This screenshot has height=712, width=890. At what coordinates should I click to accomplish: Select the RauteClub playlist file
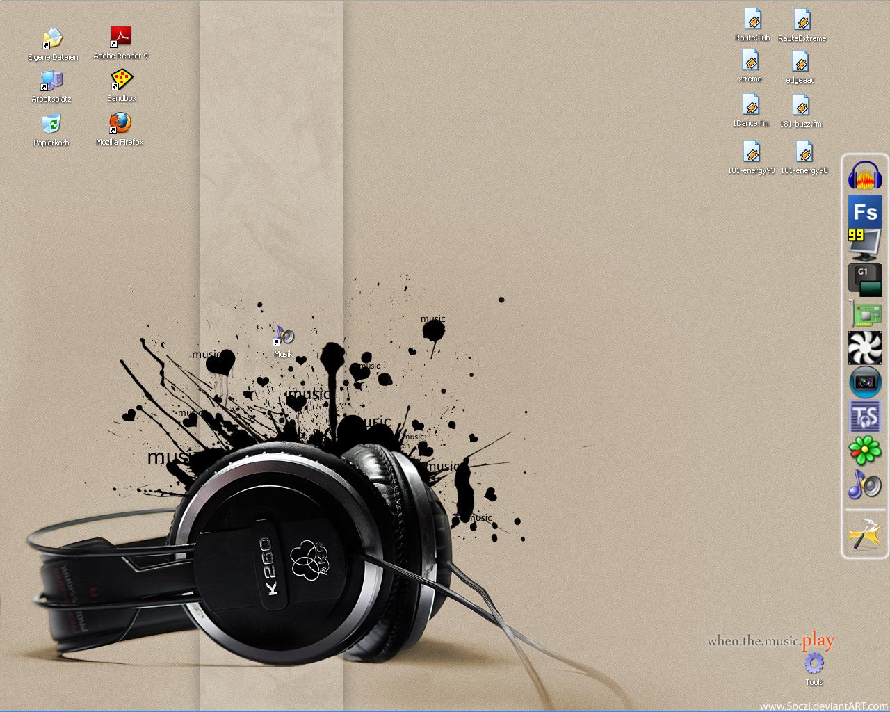[x=752, y=19]
